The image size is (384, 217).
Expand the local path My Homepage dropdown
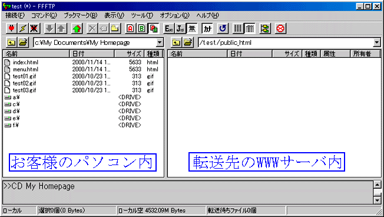(160, 42)
